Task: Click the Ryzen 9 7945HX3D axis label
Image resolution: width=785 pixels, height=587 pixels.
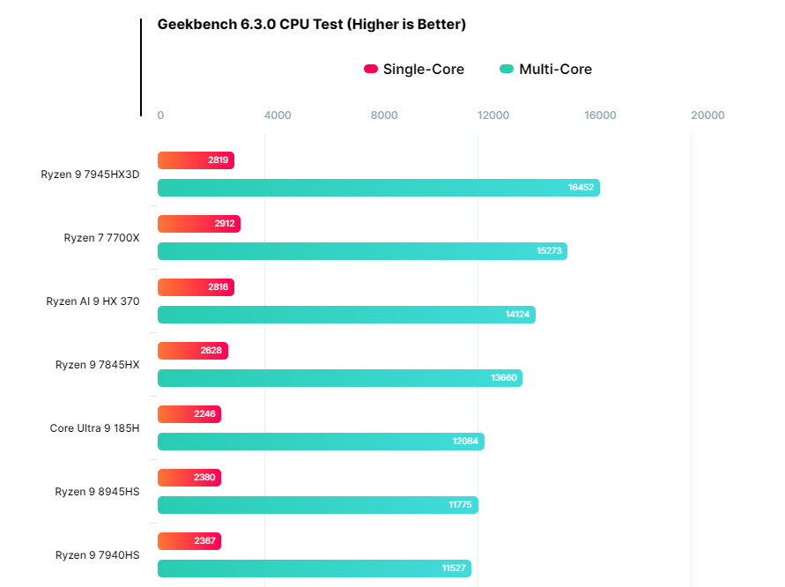Action: coord(90,175)
